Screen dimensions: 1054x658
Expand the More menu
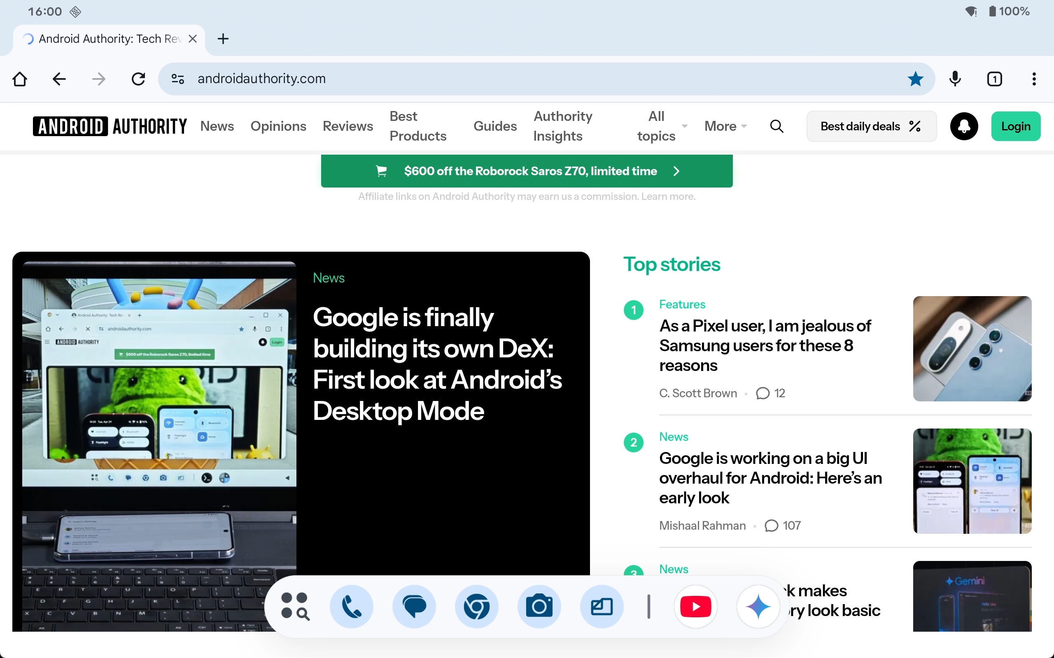click(725, 126)
